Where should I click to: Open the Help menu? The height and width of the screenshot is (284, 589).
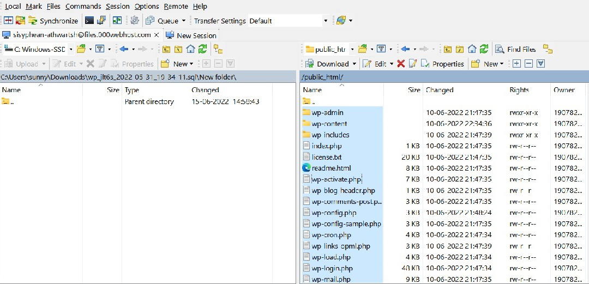pyautogui.click(x=200, y=7)
